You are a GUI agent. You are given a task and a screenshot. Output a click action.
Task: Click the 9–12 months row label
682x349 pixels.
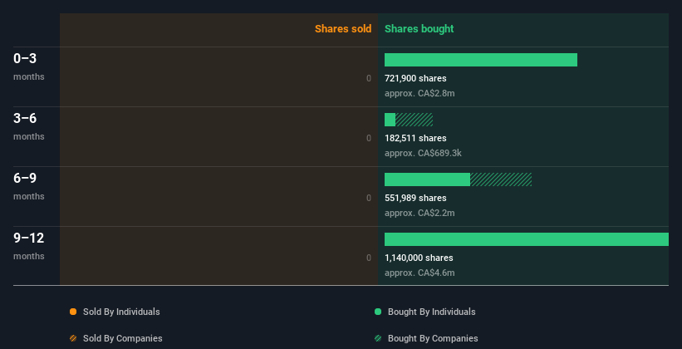[x=29, y=246]
